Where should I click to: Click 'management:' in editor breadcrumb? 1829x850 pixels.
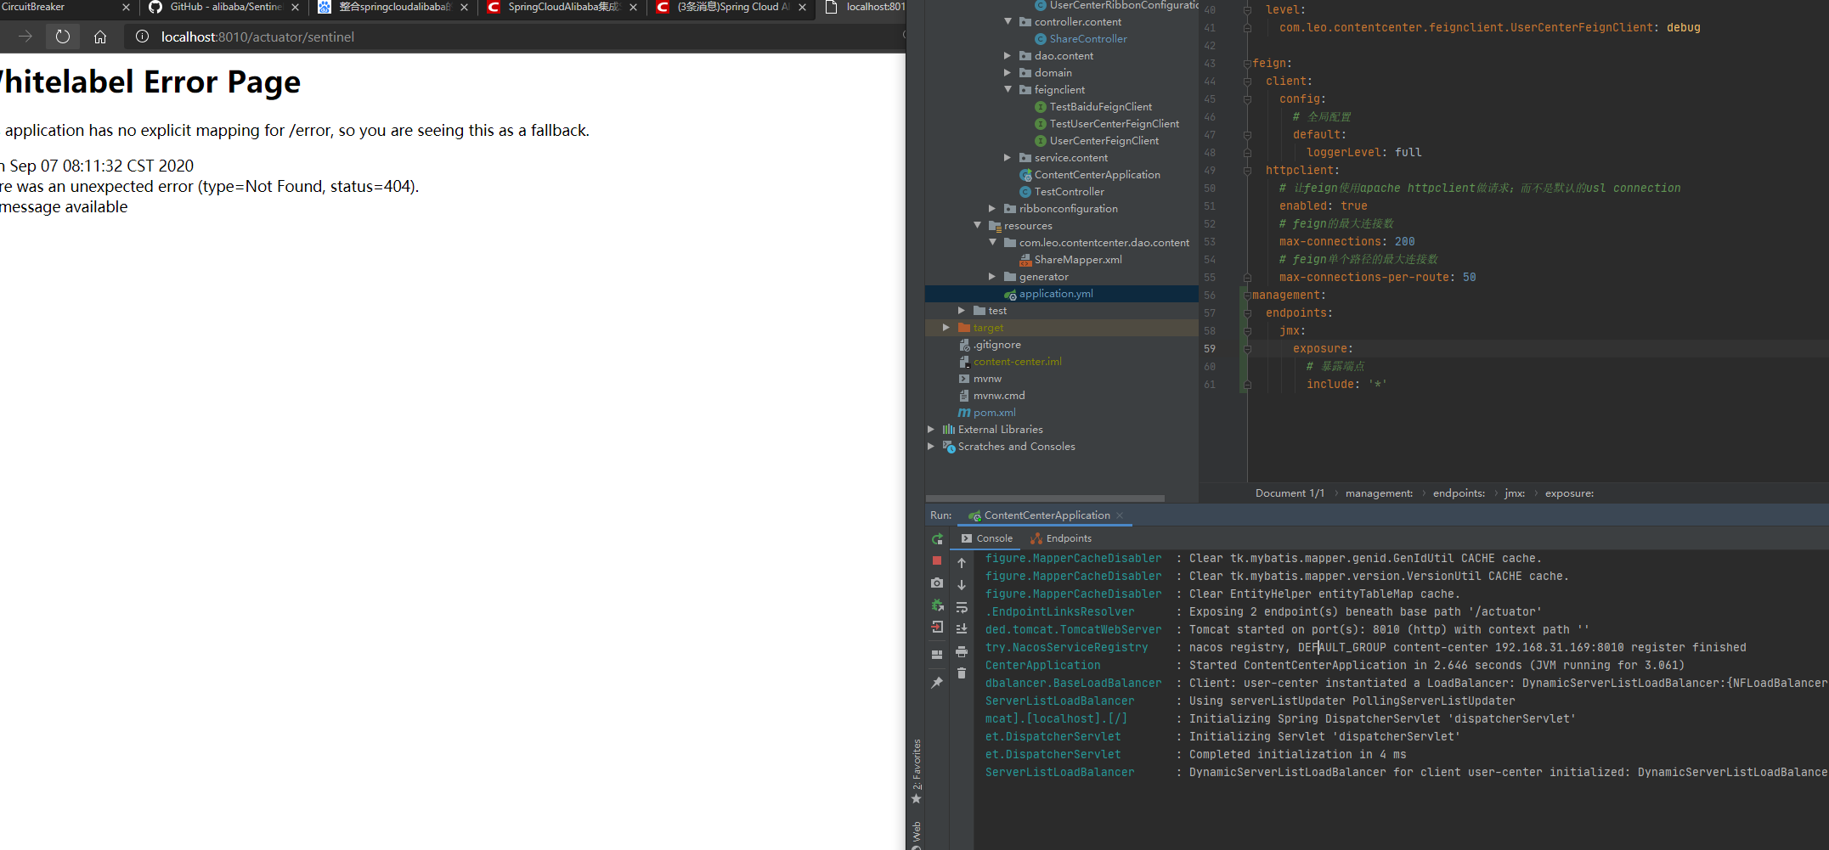click(1379, 493)
